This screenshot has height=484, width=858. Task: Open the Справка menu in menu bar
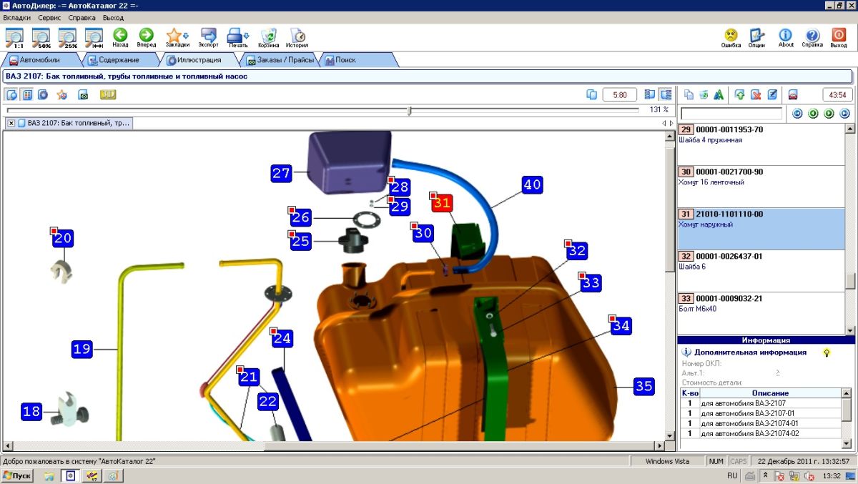click(82, 17)
